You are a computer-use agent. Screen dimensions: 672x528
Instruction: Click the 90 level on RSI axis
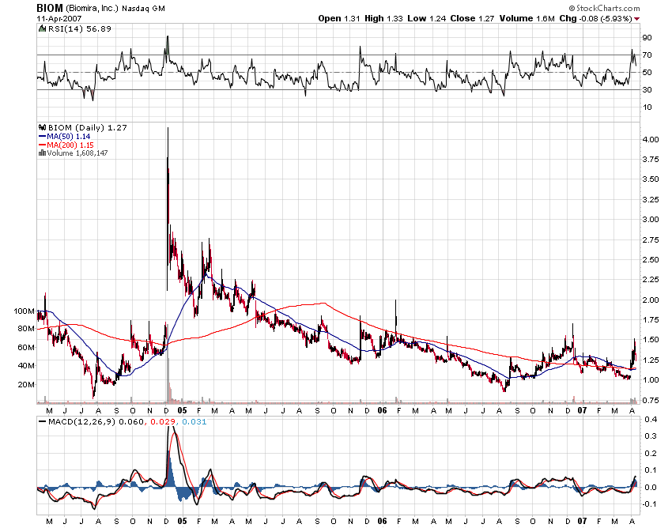647,38
